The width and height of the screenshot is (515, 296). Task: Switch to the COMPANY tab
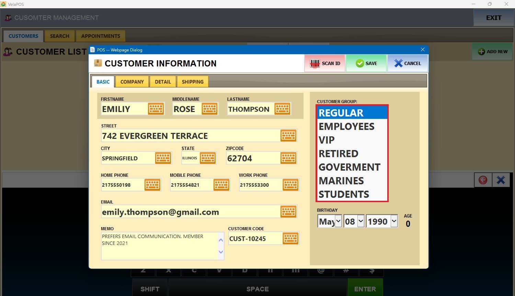point(132,82)
